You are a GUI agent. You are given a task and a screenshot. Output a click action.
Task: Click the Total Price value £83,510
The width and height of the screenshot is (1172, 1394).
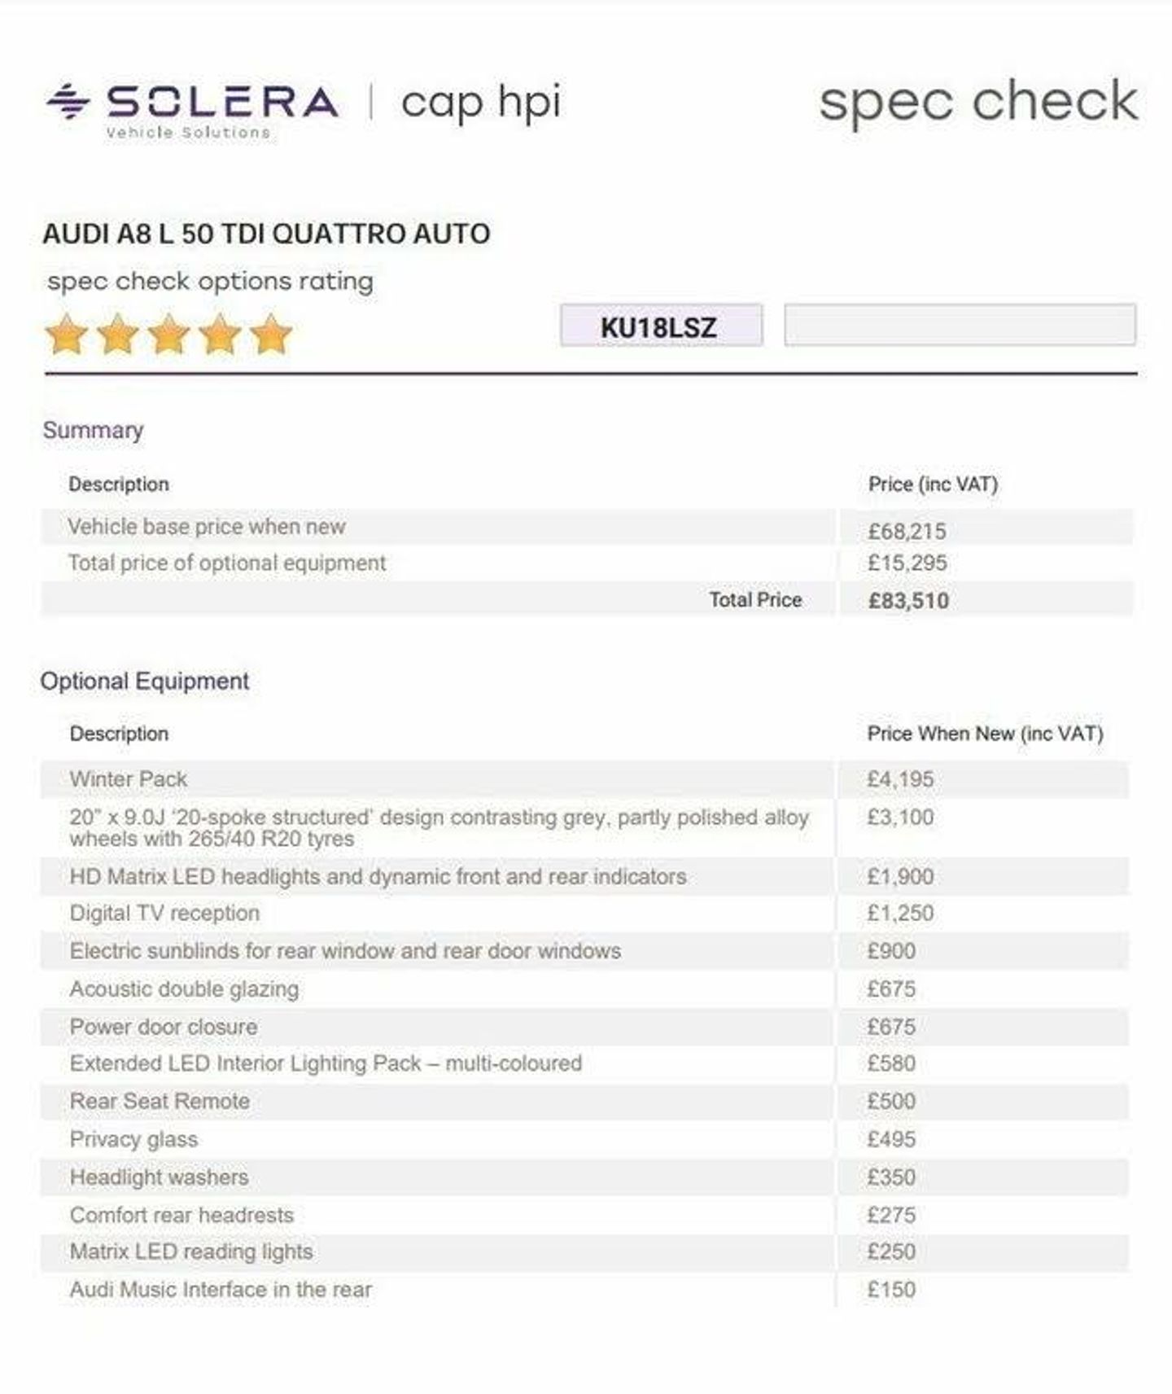pos(908,601)
